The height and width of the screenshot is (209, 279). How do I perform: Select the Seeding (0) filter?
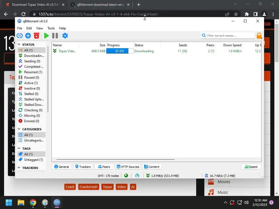32,61
